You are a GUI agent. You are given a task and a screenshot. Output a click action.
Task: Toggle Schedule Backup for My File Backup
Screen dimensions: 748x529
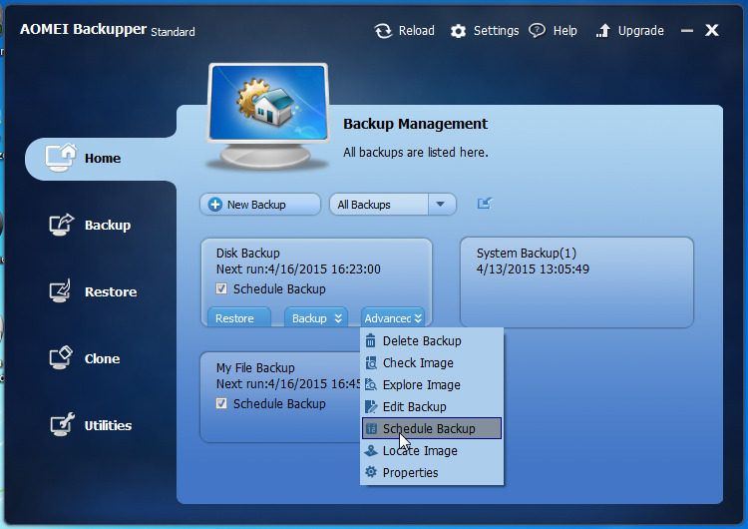tap(222, 404)
